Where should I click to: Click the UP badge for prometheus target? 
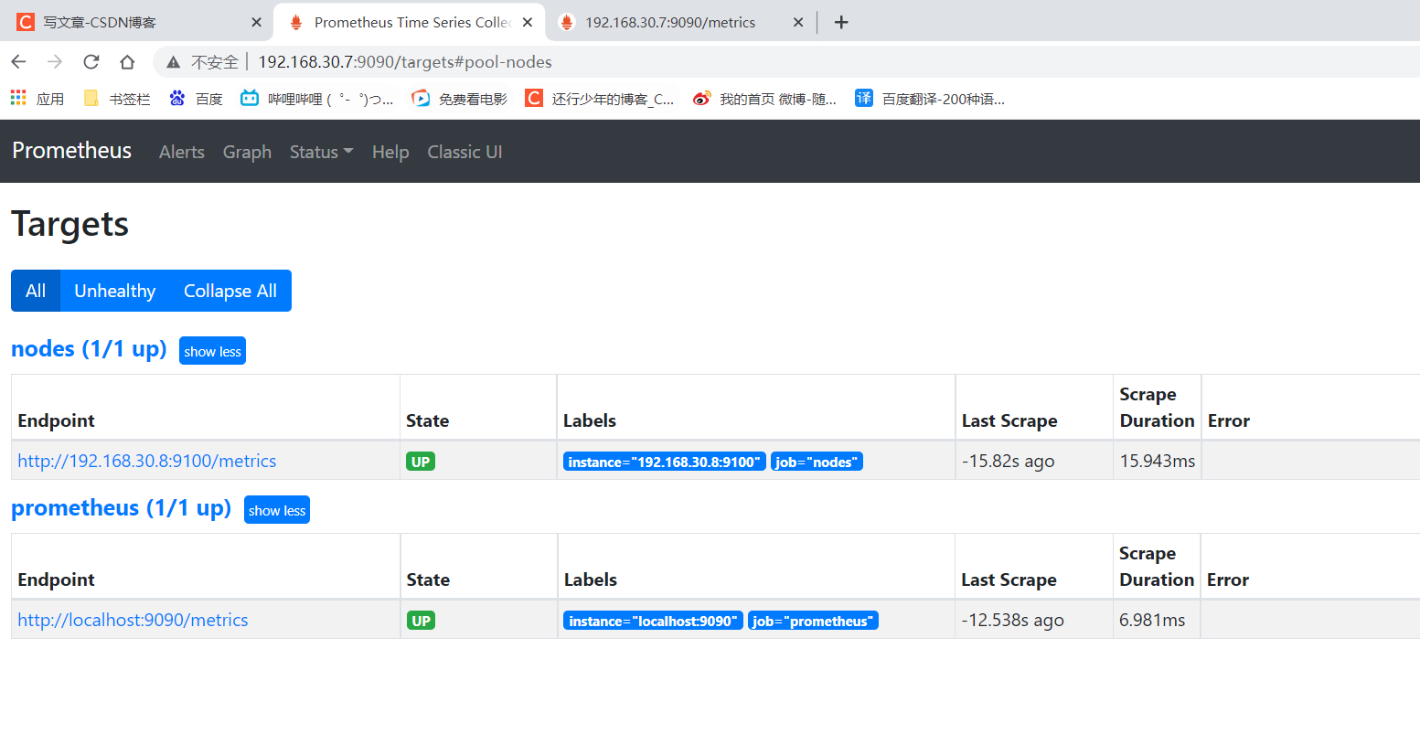coord(421,621)
